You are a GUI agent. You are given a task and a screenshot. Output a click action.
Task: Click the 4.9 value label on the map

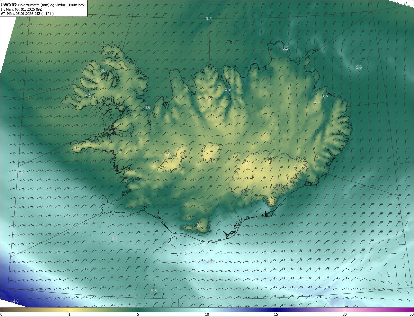tap(147, 107)
